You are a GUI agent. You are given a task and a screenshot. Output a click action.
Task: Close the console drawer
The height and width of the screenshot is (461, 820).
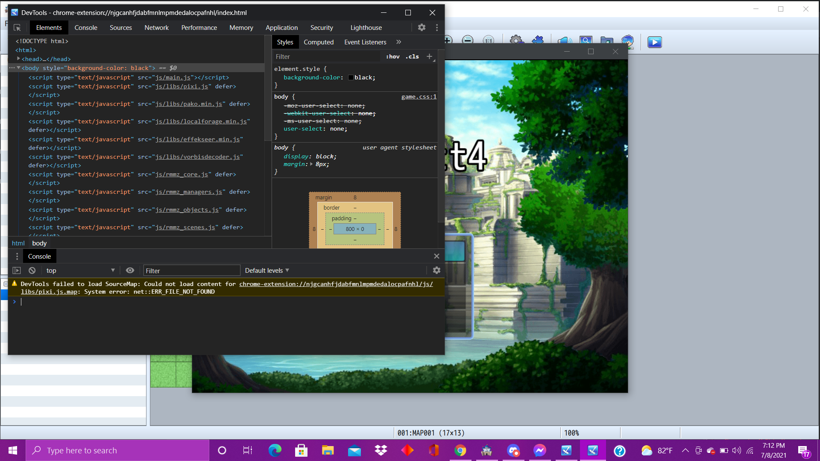click(x=436, y=256)
